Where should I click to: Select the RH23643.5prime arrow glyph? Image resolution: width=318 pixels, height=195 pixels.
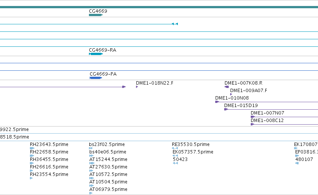tap(32, 148)
